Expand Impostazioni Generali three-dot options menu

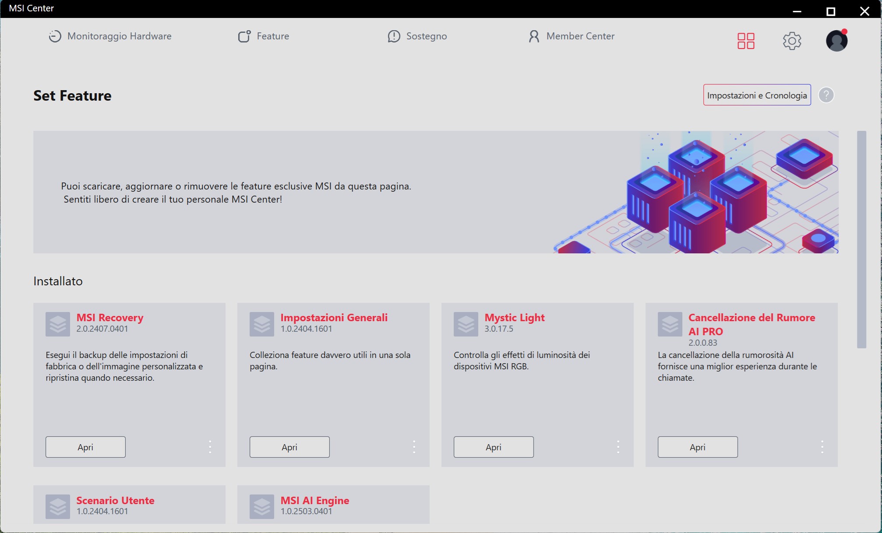click(414, 447)
